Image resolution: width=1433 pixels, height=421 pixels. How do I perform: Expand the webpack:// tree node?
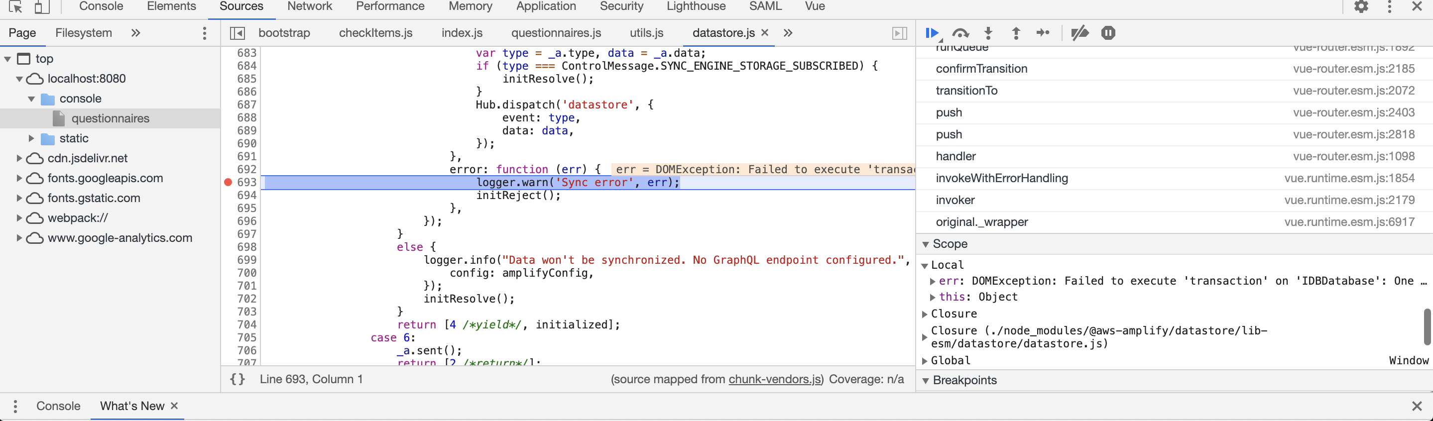point(19,218)
